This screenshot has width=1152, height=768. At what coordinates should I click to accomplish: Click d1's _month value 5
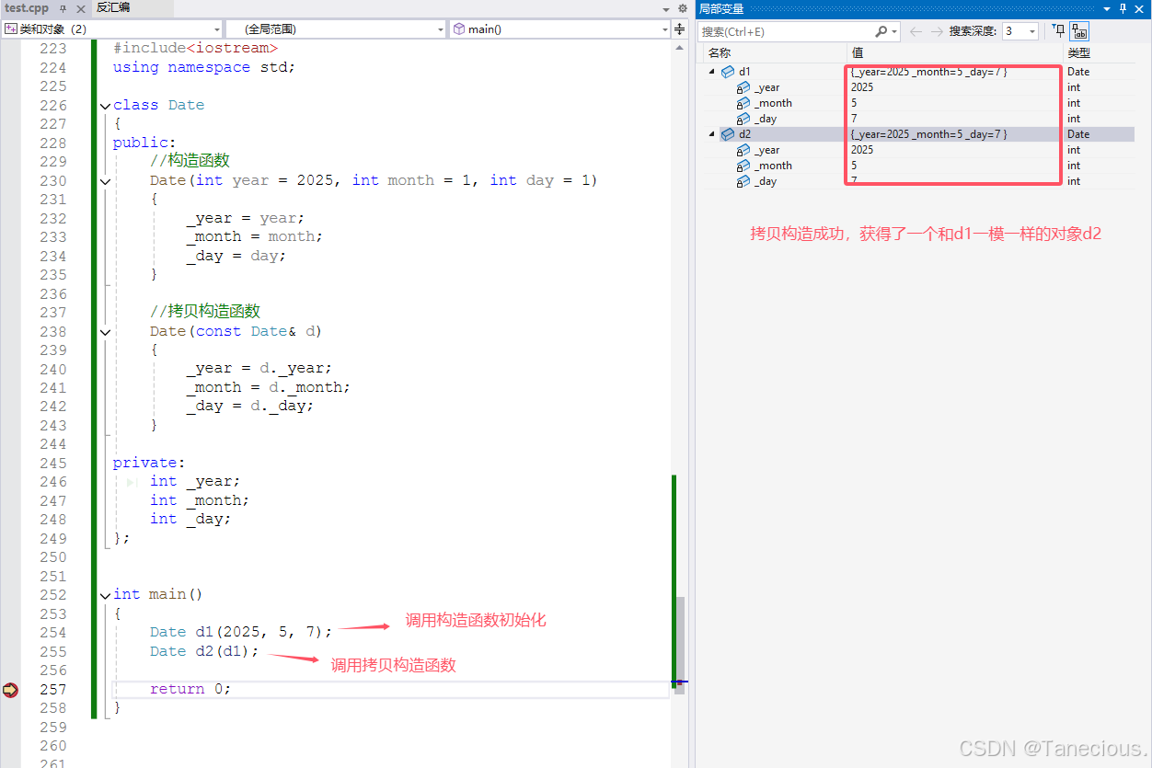(854, 103)
